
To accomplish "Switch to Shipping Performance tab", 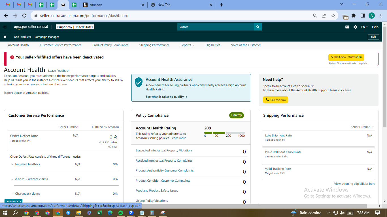I will (x=154, y=45).
